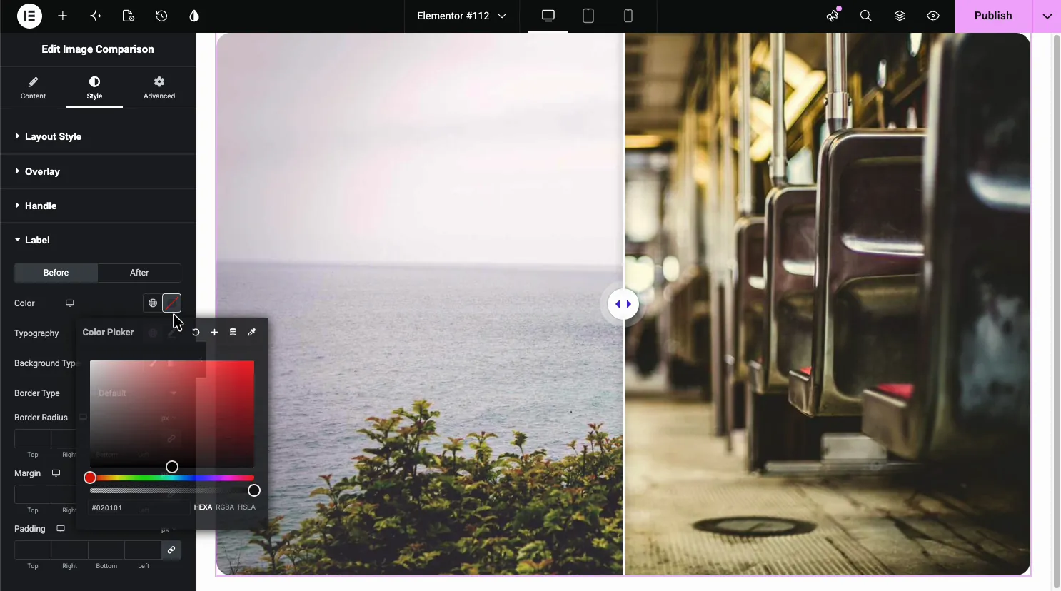Toggle responsive device icon beside Margin
The image size is (1061, 591).
point(56,473)
